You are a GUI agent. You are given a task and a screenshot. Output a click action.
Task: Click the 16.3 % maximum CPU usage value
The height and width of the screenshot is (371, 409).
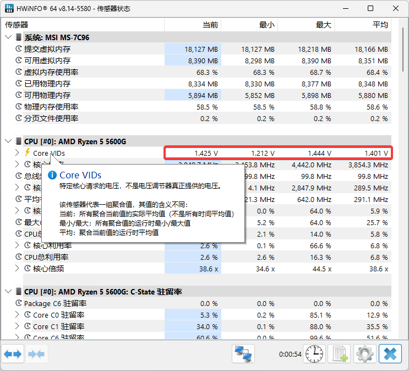[x=320, y=258]
